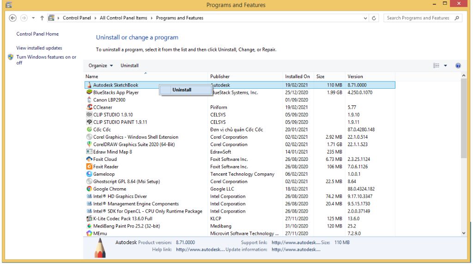The height and width of the screenshot is (264, 473).
Task: Click the K-Lite Codec Pack icon
Action: (x=89, y=218)
